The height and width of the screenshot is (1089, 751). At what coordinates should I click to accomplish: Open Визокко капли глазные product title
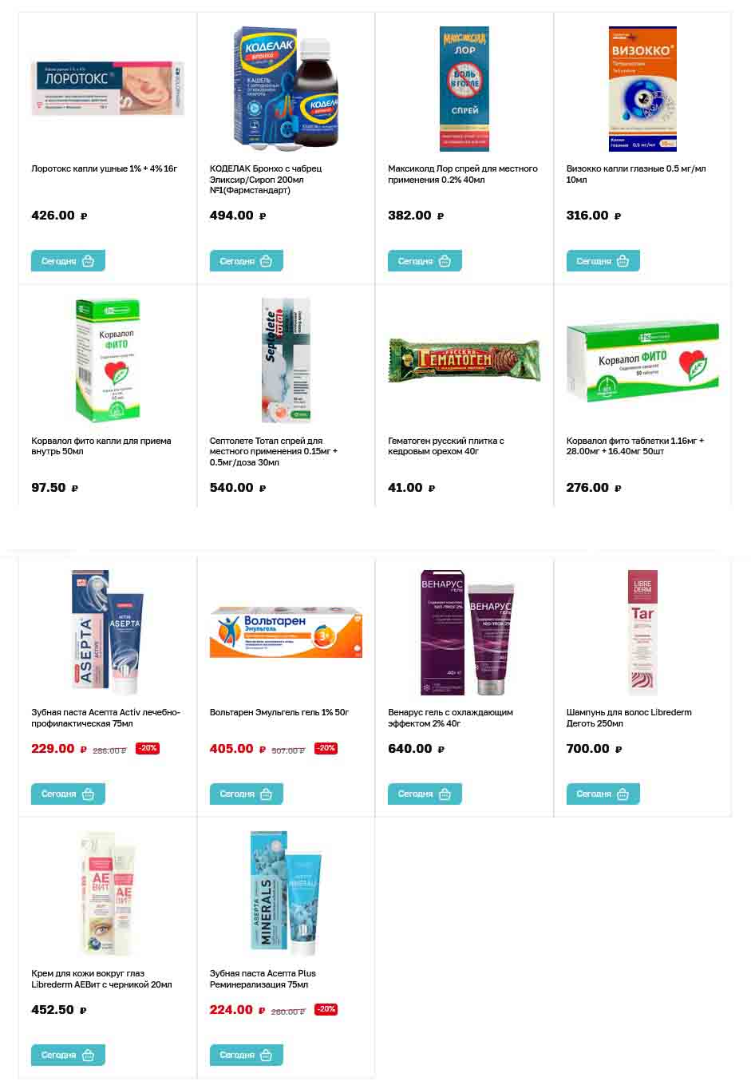pos(636,174)
